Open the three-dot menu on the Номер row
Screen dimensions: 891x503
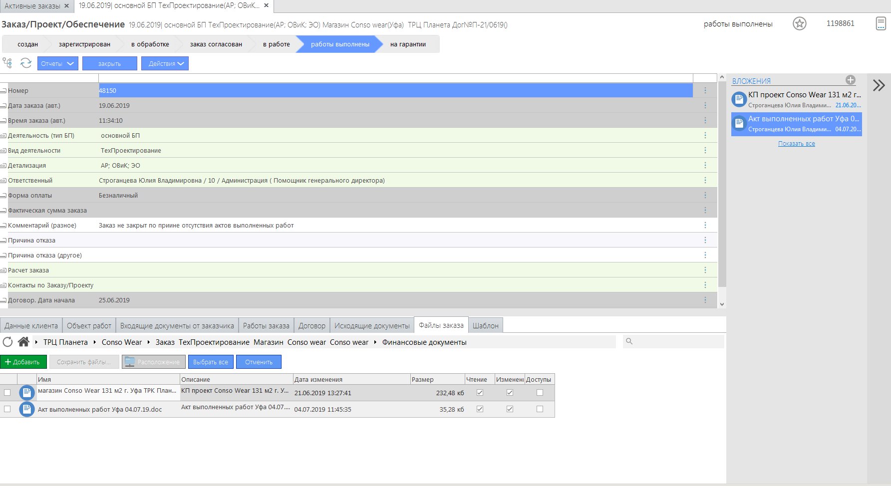tap(705, 90)
